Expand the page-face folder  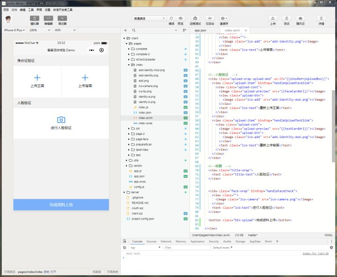(129, 139)
